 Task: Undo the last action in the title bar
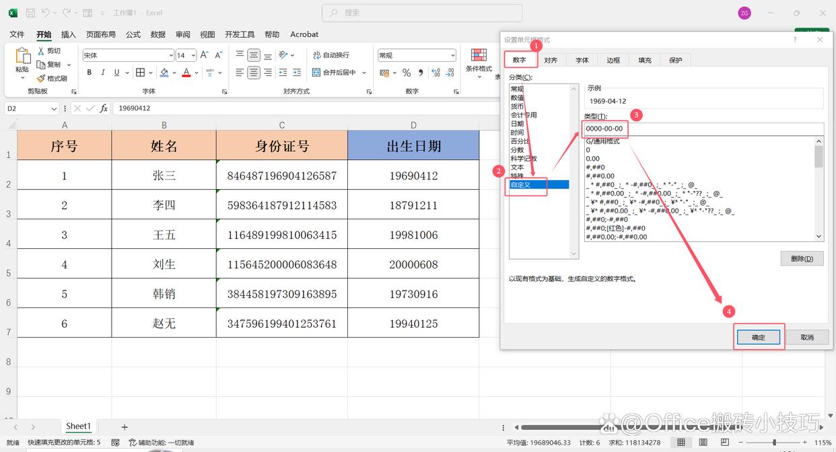pyautogui.click(x=46, y=13)
